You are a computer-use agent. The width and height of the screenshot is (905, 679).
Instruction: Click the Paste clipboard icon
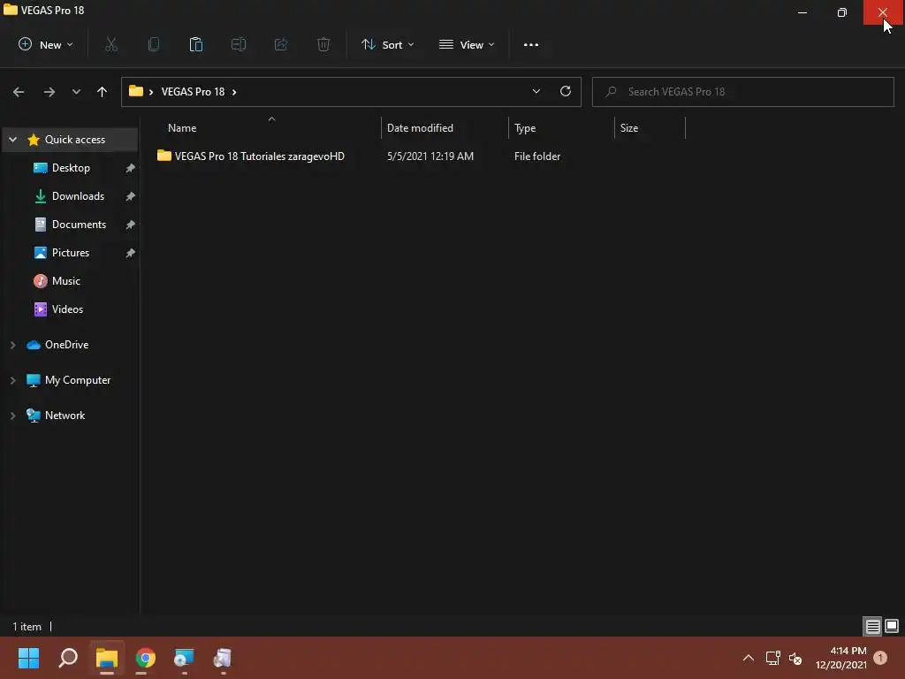(196, 44)
